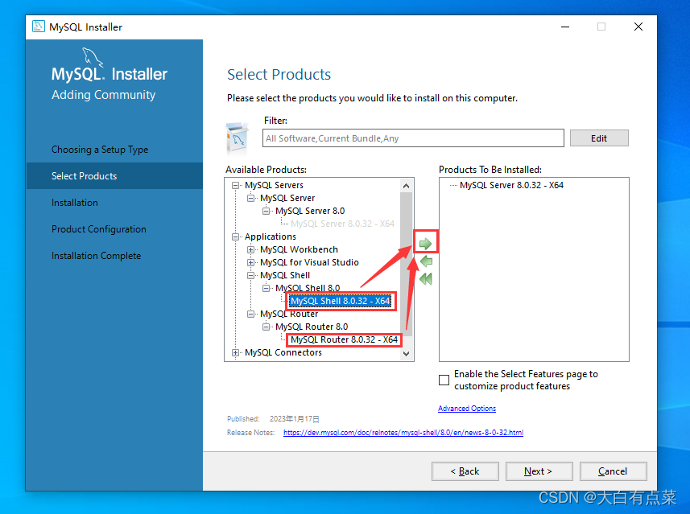Close the MySQL Installer window
The height and width of the screenshot is (514, 690).
pyautogui.click(x=638, y=27)
